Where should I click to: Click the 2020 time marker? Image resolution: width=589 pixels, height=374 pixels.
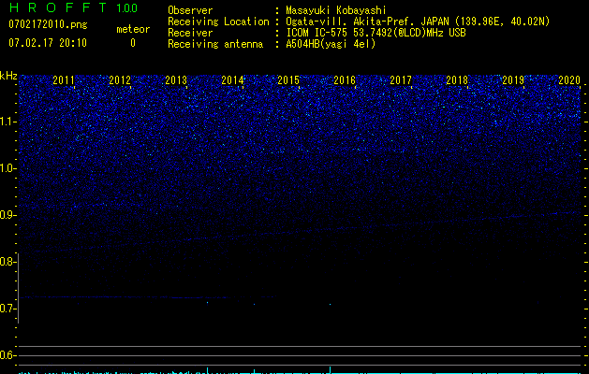coord(569,79)
